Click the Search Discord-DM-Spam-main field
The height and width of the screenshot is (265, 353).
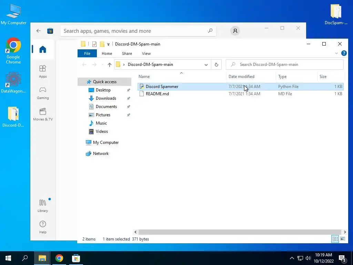tap(285, 65)
